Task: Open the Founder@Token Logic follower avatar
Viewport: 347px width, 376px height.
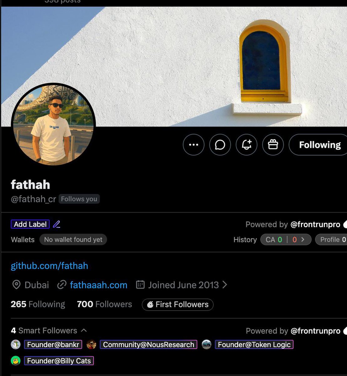Action: (x=206, y=344)
